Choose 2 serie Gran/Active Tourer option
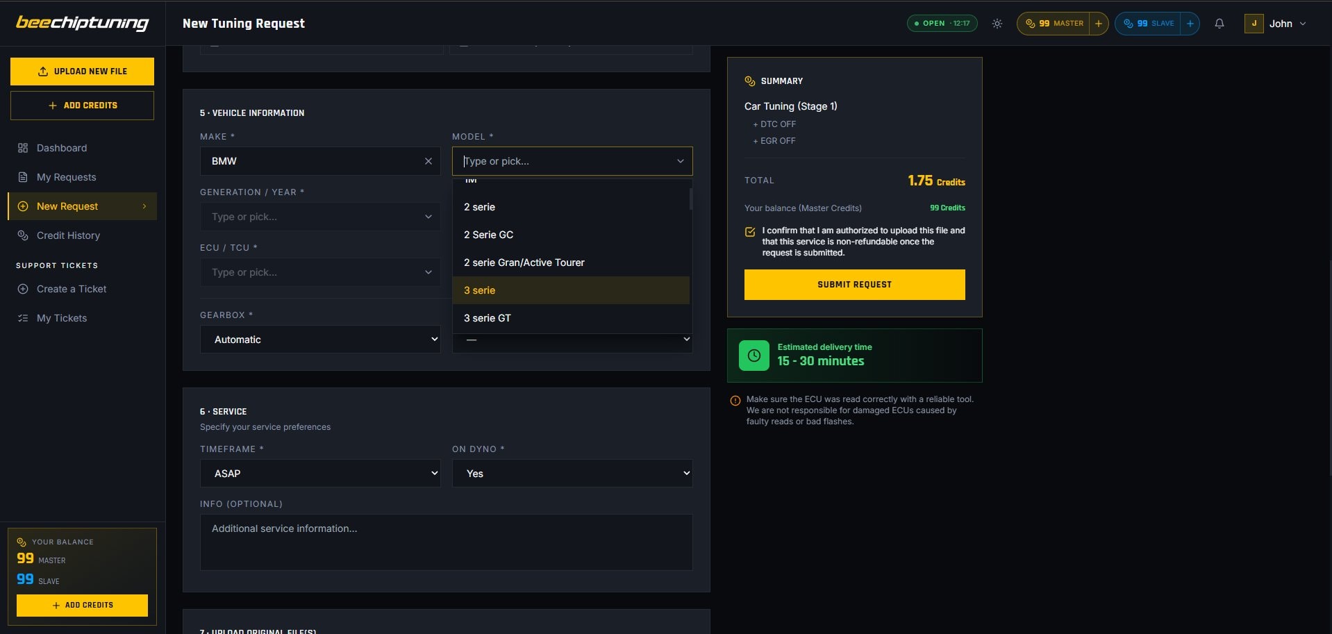This screenshot has width=1332, height=634. pyautogui.click(x=571, y=262)
